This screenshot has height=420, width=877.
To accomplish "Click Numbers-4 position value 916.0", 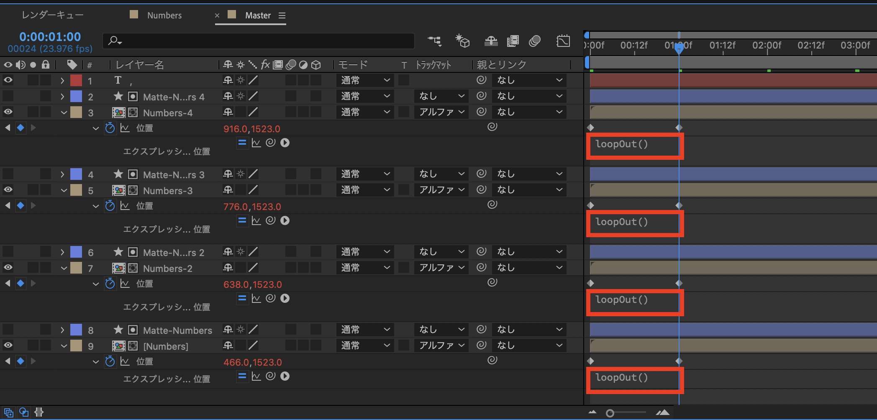I will point(235,129).
